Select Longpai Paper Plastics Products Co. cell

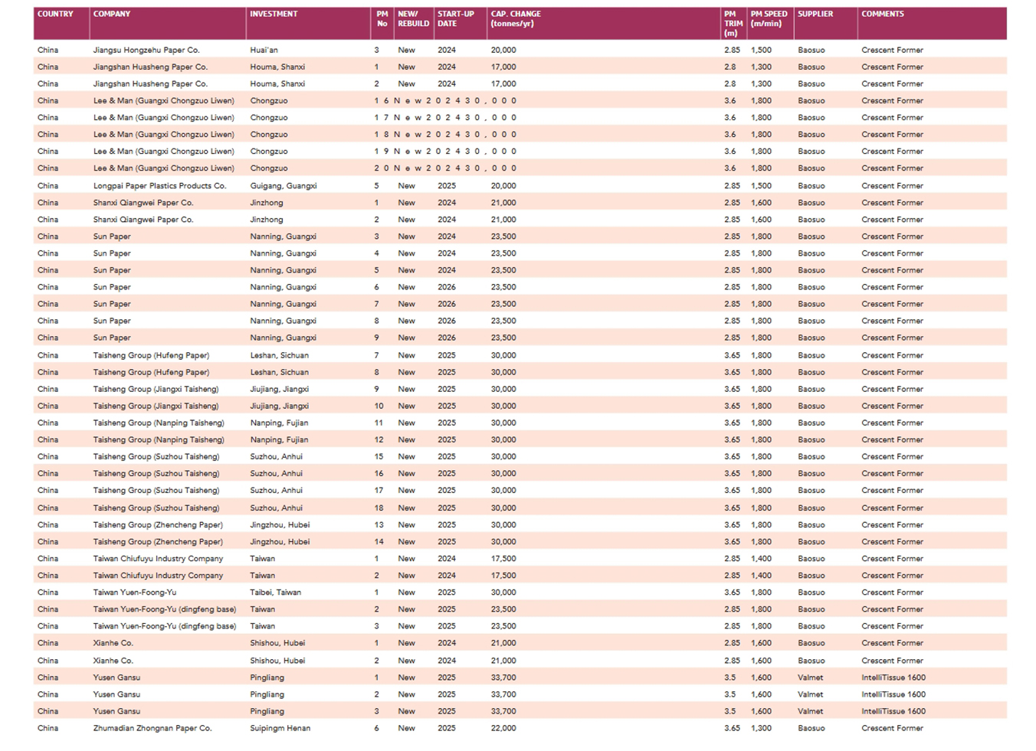click(x=160, y=185)
